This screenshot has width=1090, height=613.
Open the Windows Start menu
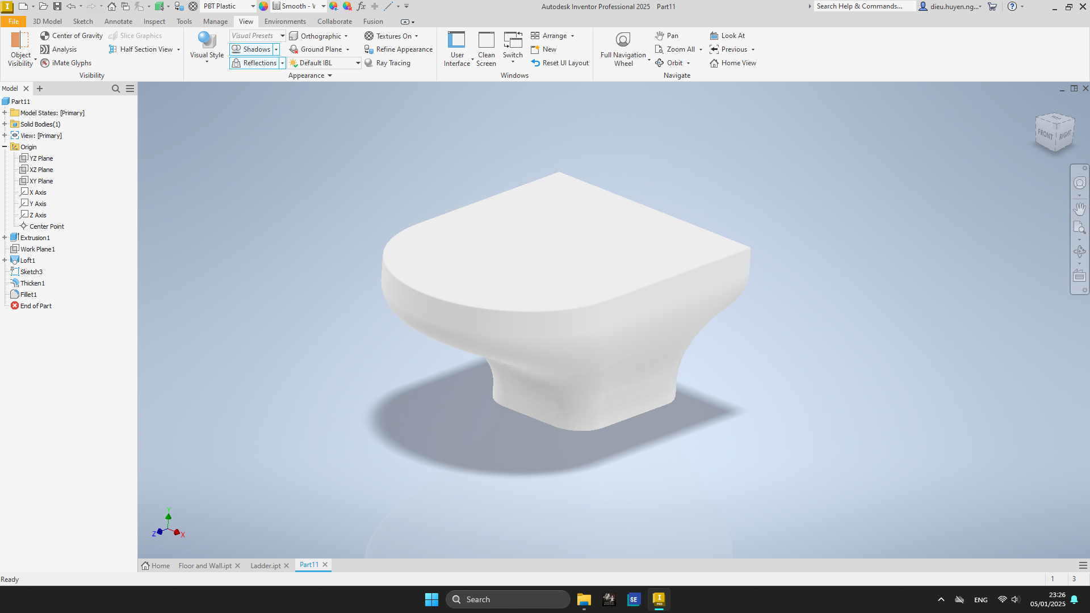coord(431,599)
